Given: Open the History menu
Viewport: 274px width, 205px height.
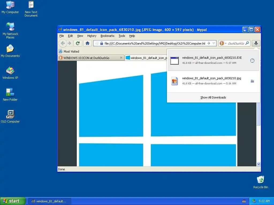Looking at the screenshot, I should point(92,36).
